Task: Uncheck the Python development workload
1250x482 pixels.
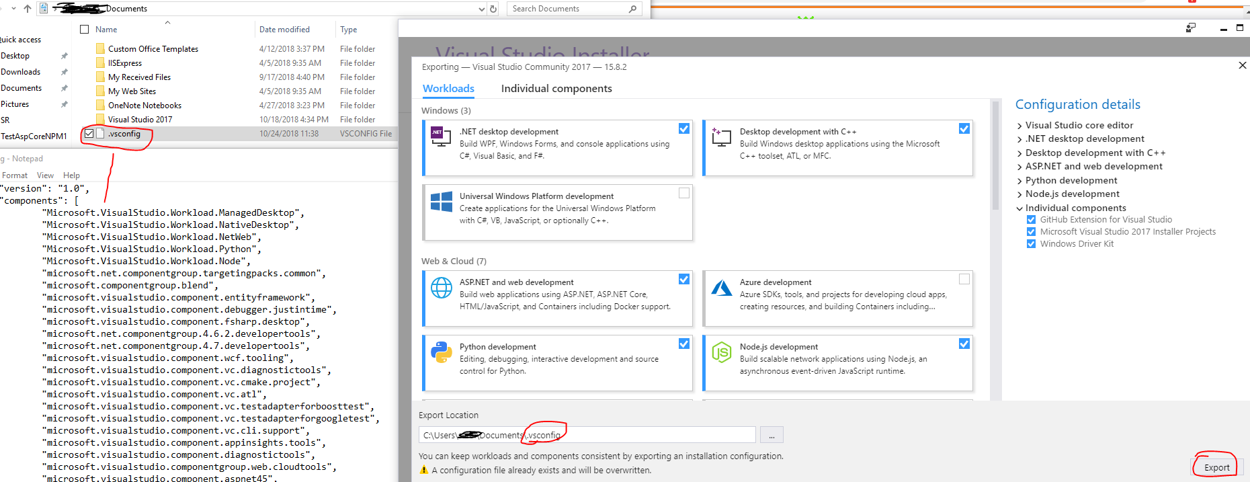Action: pyautogui.click(x=684, y=344)
